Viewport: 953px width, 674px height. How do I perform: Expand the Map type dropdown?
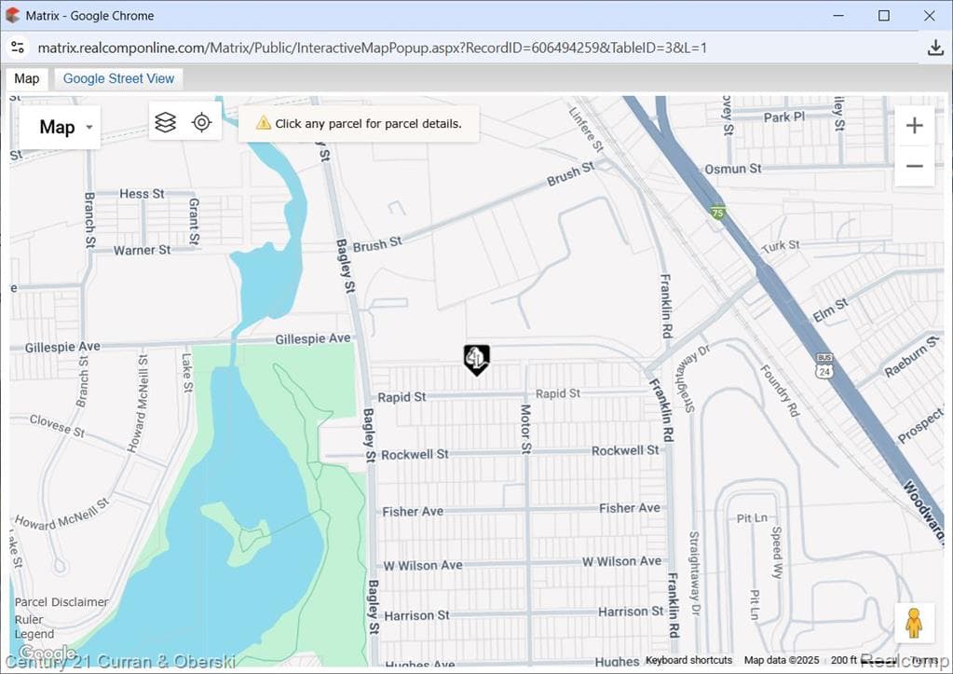click(x=59, y=128)
